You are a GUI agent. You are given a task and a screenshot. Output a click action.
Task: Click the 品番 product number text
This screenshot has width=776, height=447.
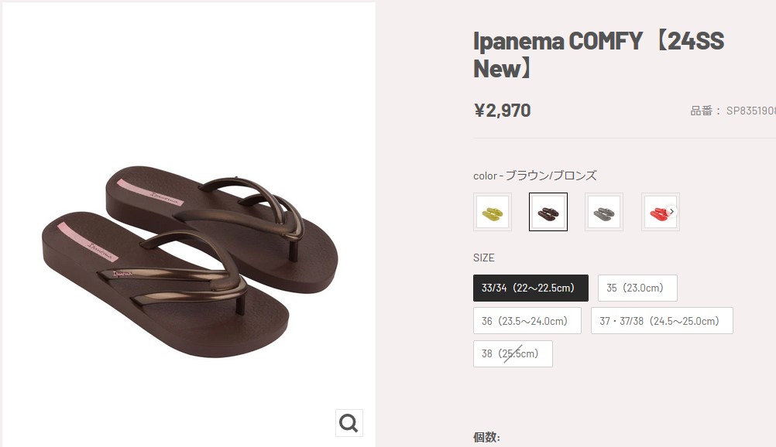click(x=732, y=111)
